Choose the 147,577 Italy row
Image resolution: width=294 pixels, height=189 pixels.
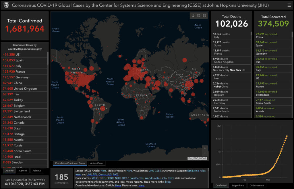[24, 66]
